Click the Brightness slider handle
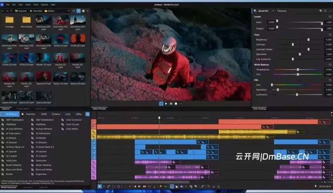This screenshot has width=333, height=193. click(x=308, y=40)
